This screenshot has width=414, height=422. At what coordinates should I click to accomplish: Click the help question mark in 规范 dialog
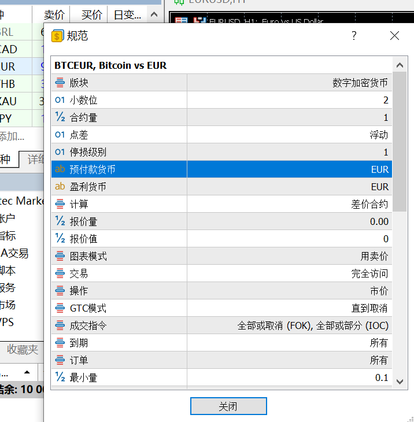pyautogui.click(x=354, y=35)
